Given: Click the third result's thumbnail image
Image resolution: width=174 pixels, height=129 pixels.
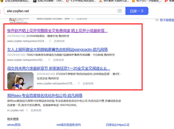Looking at the screenshot, I should click(x=20, y=81).
